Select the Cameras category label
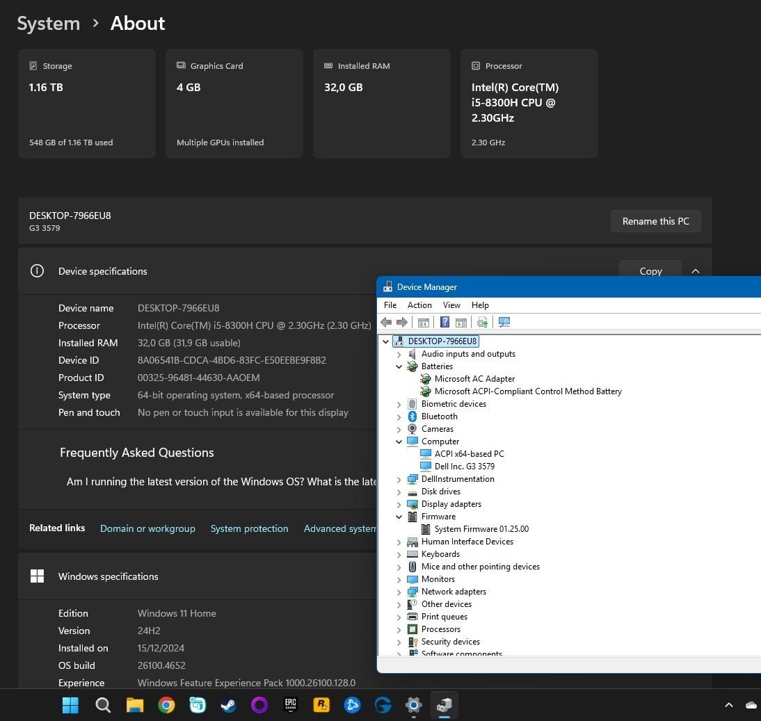Screen dimensions: 761x721 point(438,429)
